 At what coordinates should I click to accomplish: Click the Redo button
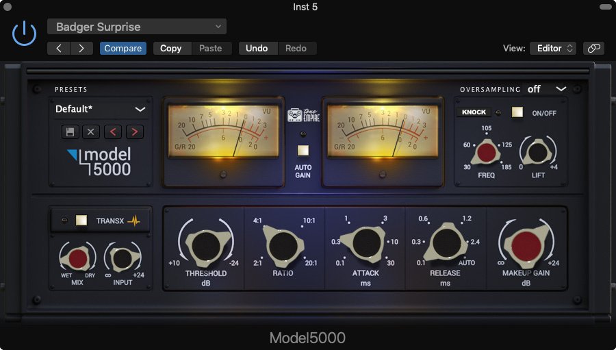296,49
